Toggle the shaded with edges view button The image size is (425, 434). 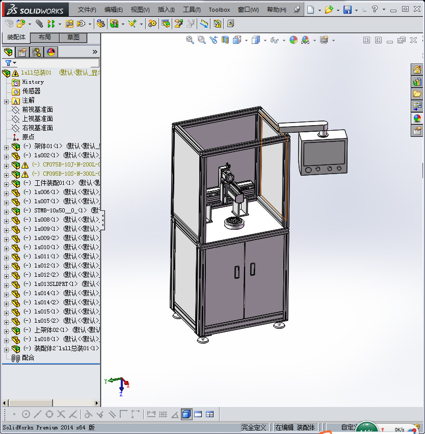pyautogui.click(x=186, y=414)
